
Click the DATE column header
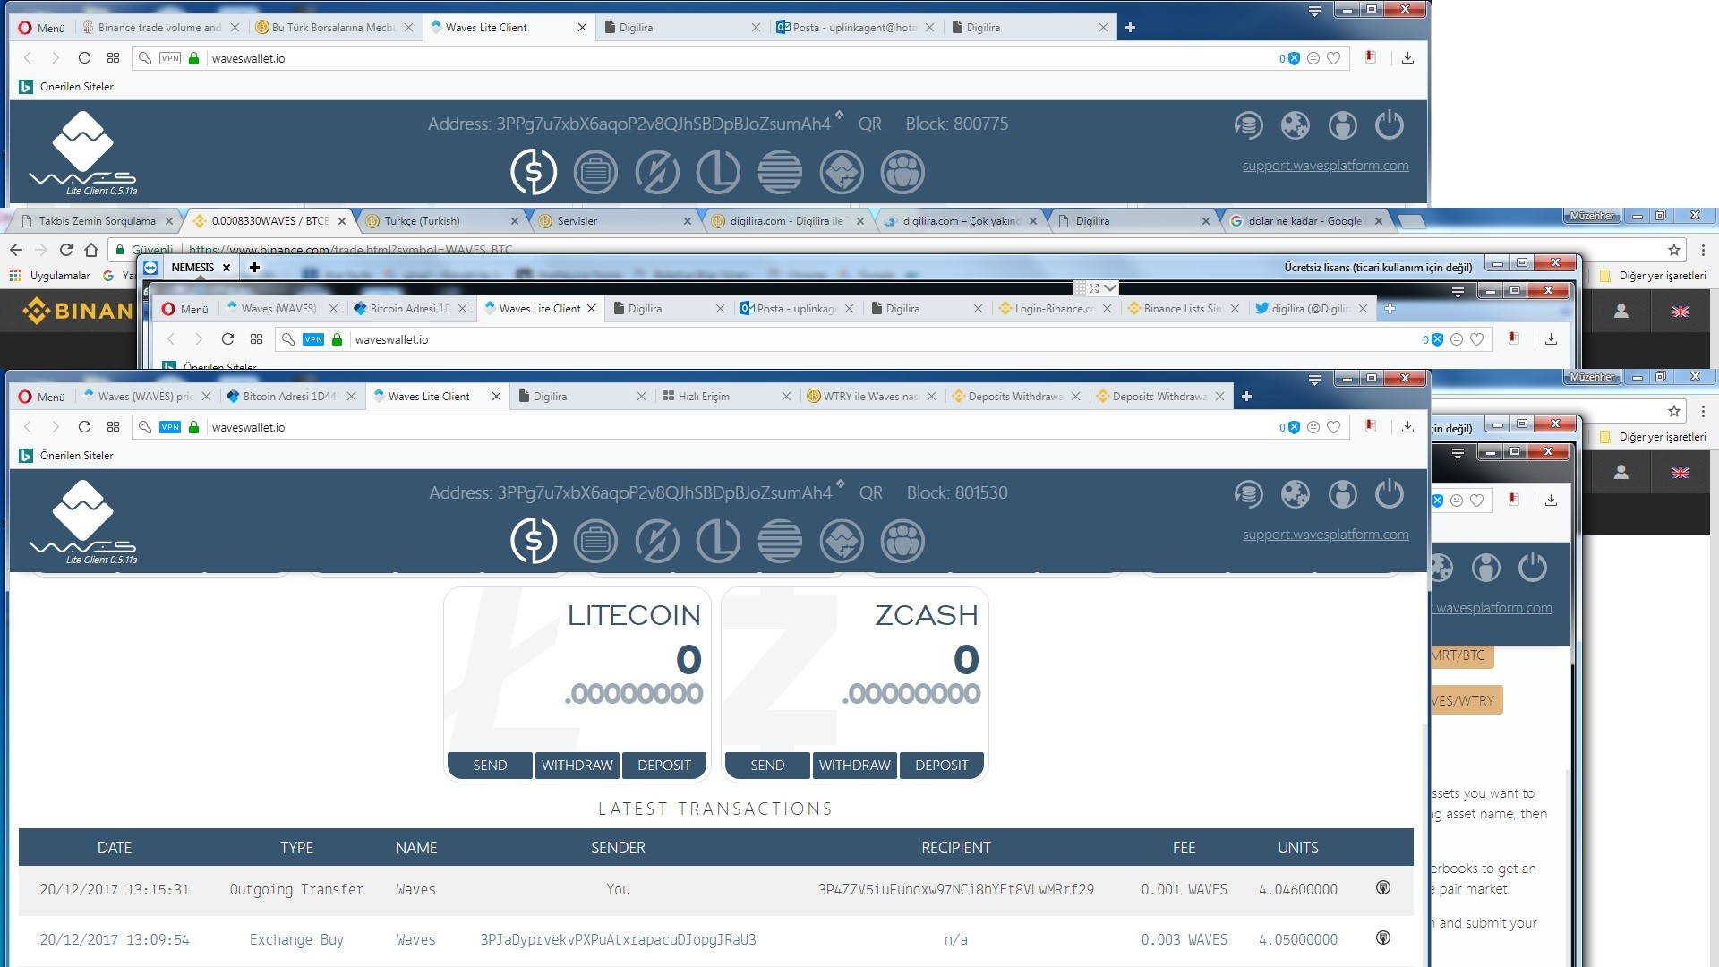(115, 848)
